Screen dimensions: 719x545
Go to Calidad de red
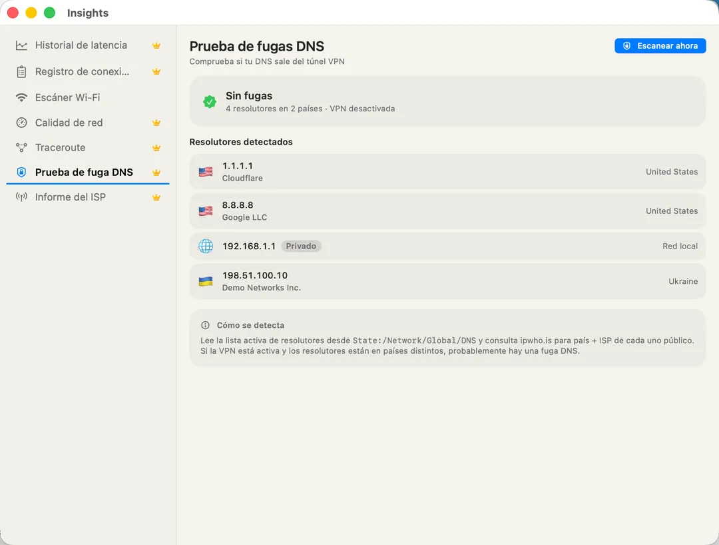click(x=88, y=123)
